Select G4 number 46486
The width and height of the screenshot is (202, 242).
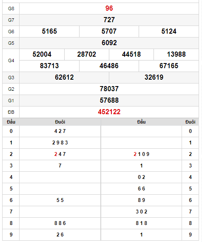[109, 66]
